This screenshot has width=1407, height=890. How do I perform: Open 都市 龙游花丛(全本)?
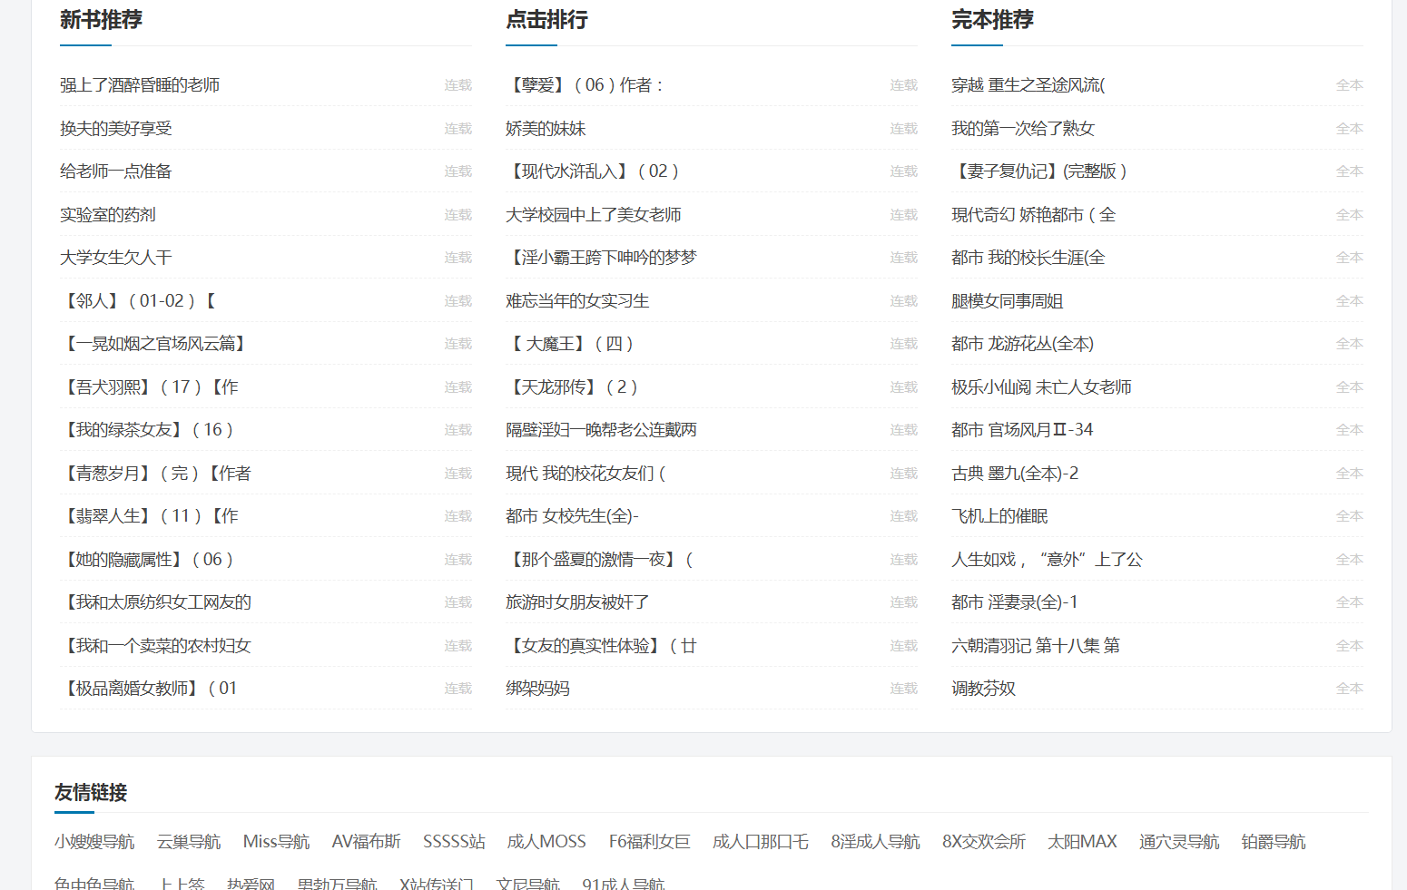click(1023, 344)
